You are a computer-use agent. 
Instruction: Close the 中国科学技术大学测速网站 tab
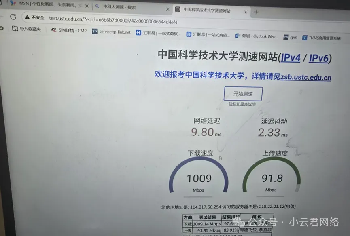pyautogui.click(x=245, y=12)
